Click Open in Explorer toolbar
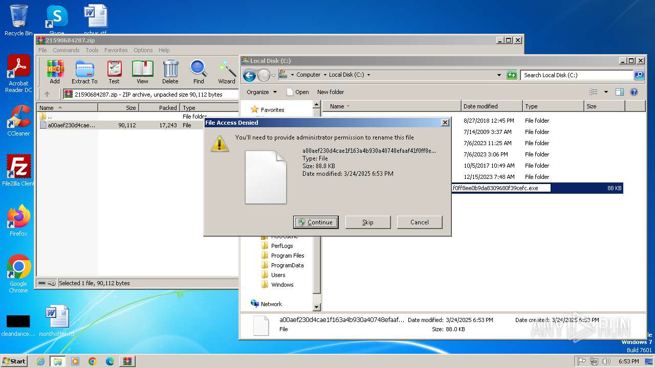The width and height of the screenshot is (655, 368). [297, 92]
